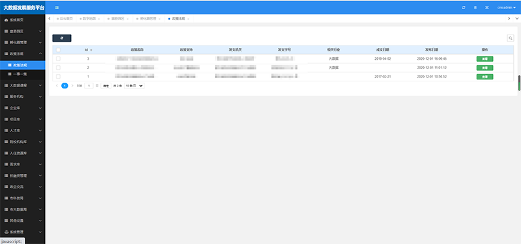Click the green button for 2017-02-21 row

tap(485, 77)
